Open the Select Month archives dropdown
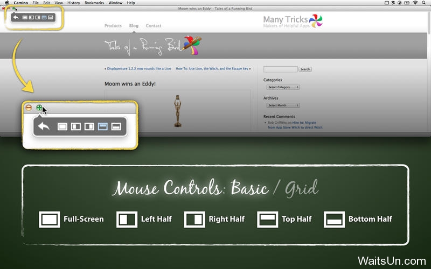431x269 pixels. [x=283, y=105]
